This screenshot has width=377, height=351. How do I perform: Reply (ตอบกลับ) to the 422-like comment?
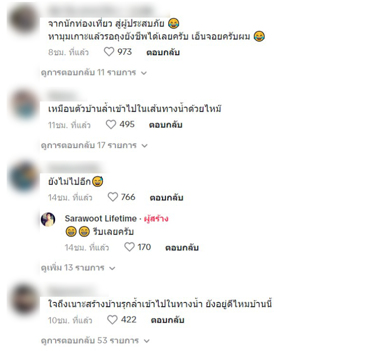(x=168, y=320)
